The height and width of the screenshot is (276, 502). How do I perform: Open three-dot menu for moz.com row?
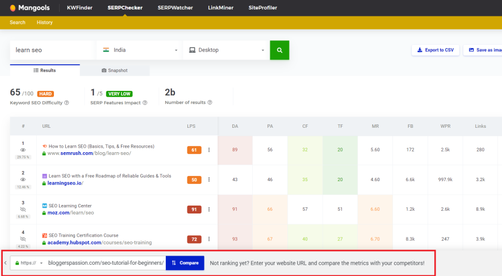[x=209, y=210]
